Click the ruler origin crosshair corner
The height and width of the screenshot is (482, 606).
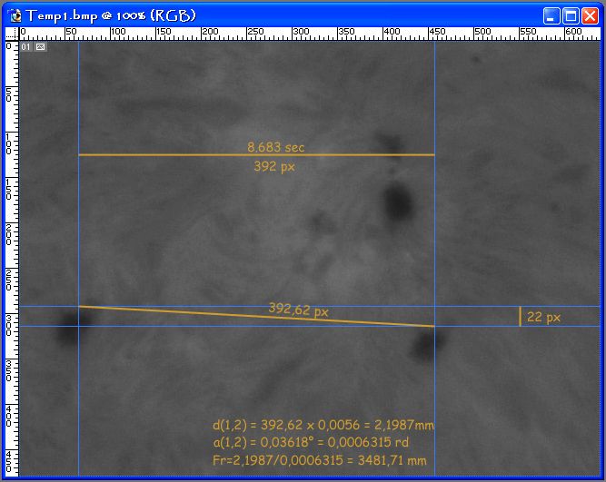[x=12, y=34]
